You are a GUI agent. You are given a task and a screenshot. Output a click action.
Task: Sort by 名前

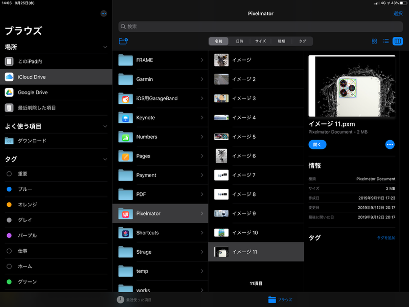(219, 41)
